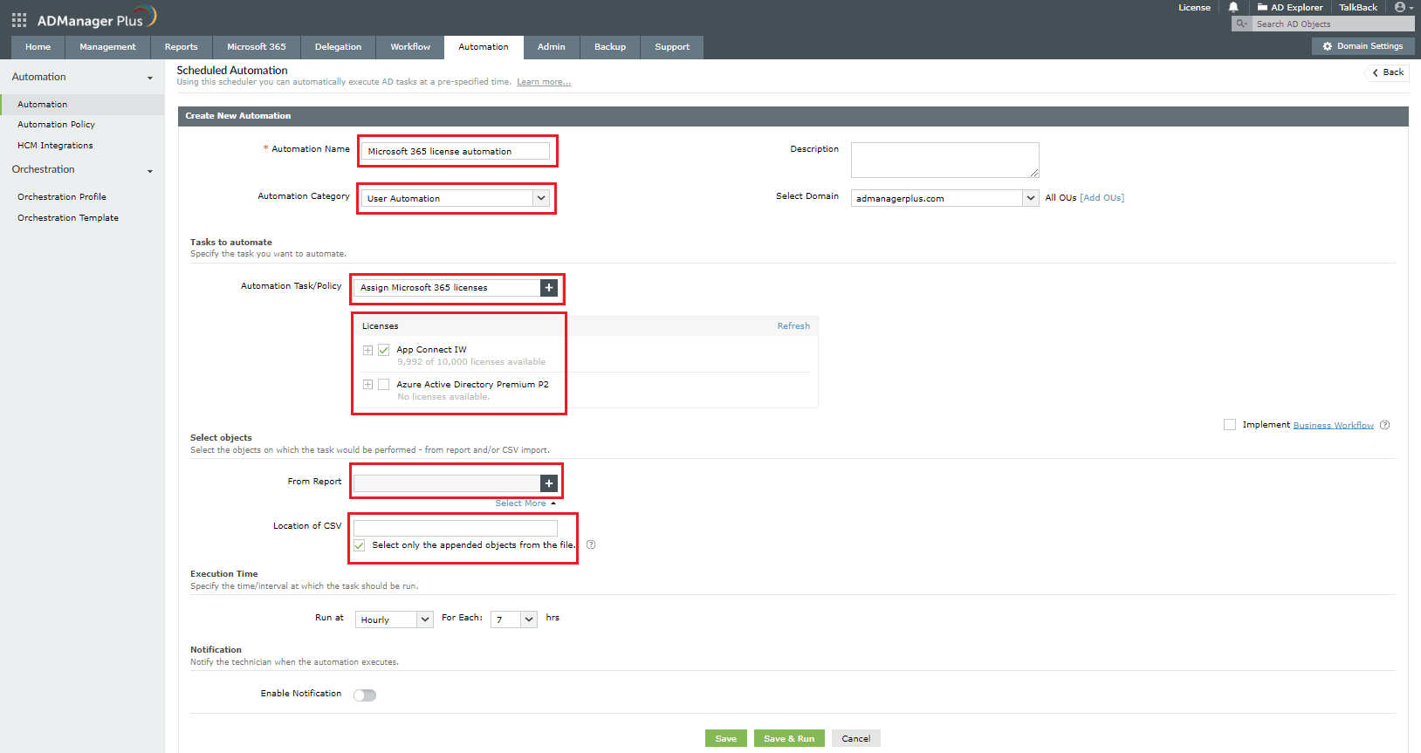Click the green Save button

(726, 738)
